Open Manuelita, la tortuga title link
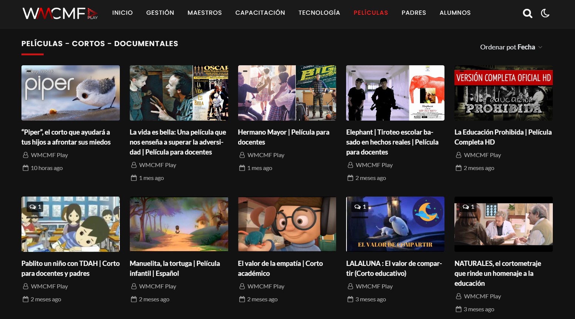Screen dimensions: 575x319 point(175,268)
